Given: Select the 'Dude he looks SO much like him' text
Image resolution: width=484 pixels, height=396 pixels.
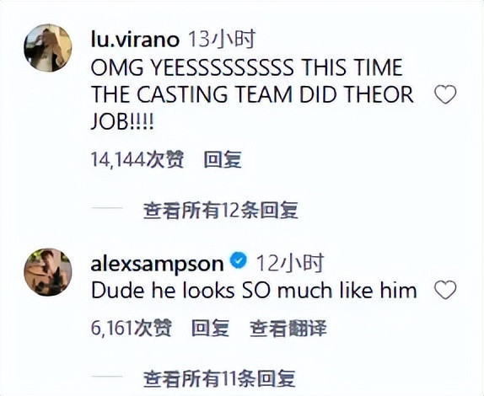Looking at the screenshot, I should point(254,291).
